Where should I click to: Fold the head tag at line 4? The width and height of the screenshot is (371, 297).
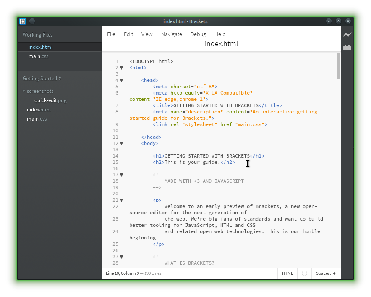(x=122, y=81)
